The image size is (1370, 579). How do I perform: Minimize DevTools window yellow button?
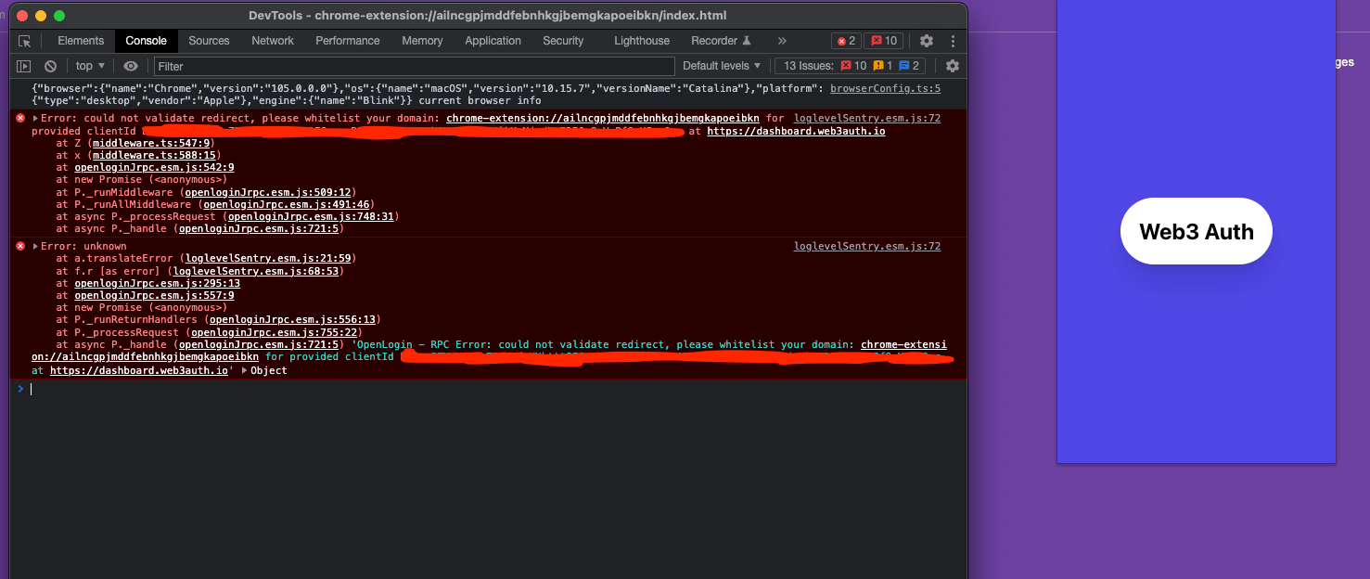[41, 16]
